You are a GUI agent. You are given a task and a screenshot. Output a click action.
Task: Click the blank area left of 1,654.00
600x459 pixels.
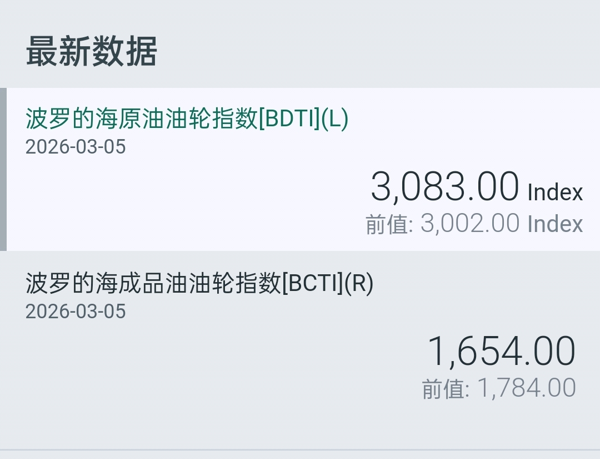pos(222,356)
